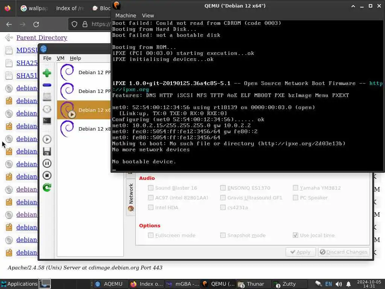
Task: Toggle Intel HDA checkbox
Action: tap(150, 207)
